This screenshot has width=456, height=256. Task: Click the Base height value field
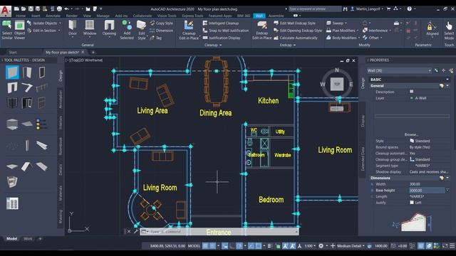pyautogui.click(x=427, y=191)
